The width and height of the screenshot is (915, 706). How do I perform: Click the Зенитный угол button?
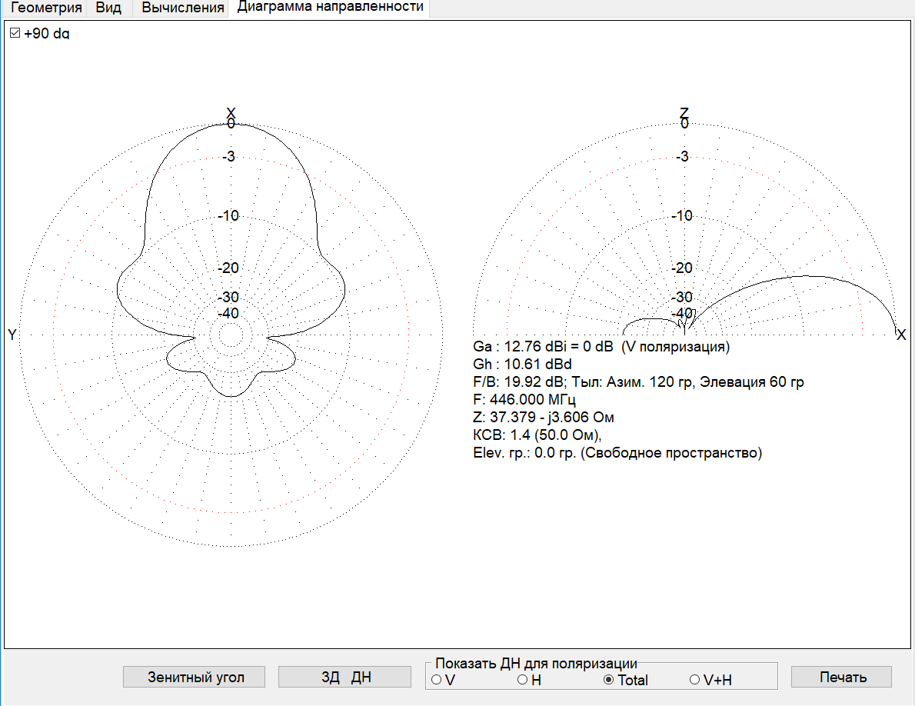tap(194, 677)
